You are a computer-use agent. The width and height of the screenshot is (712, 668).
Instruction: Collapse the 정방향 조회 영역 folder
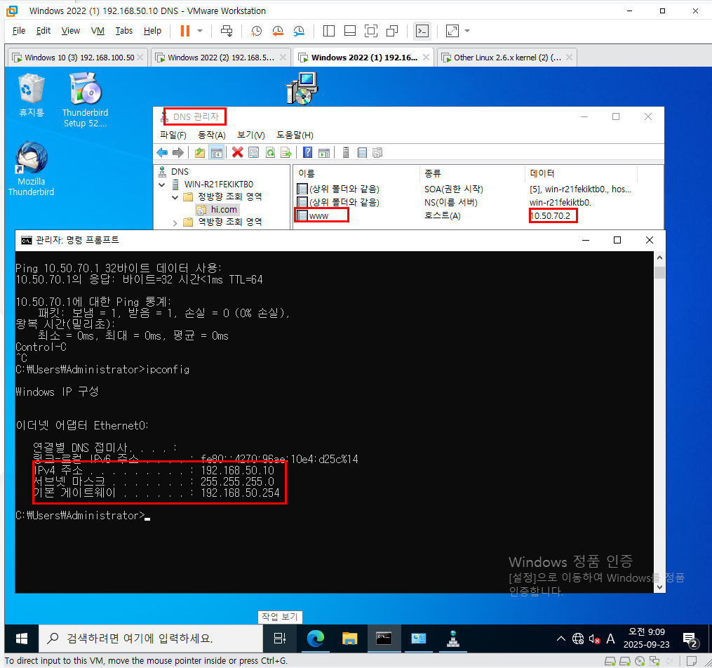tap(175, 197)
